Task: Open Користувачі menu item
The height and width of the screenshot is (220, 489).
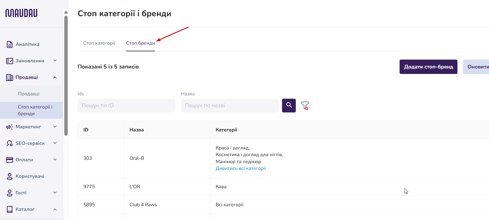Action: [x=30, y=176]
